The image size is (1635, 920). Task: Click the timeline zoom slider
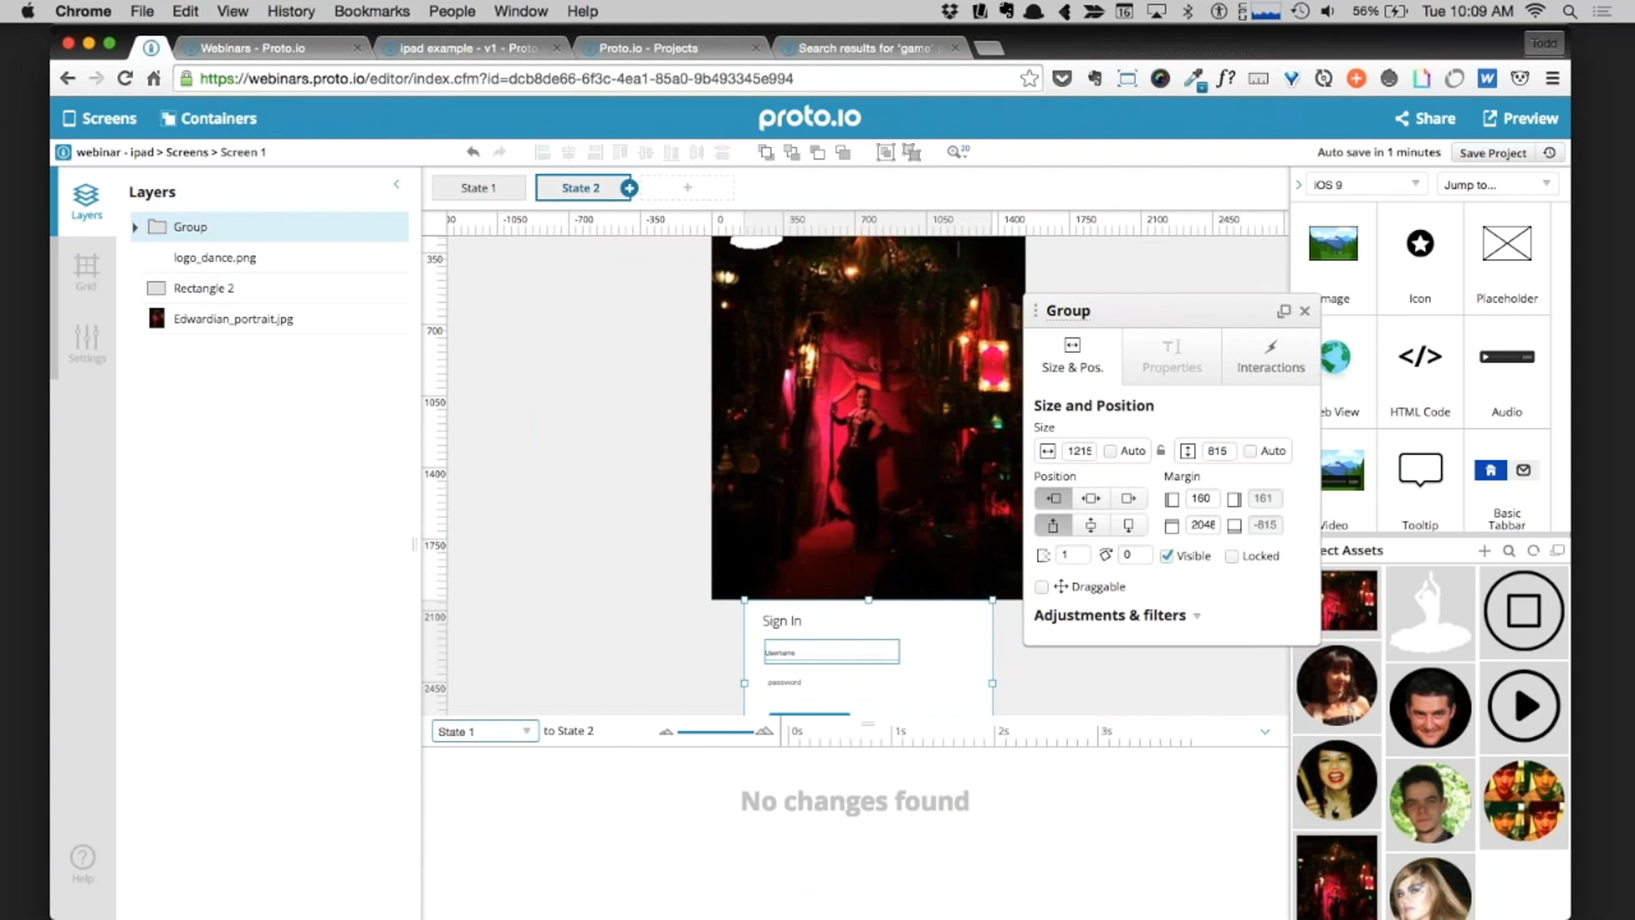715,731
